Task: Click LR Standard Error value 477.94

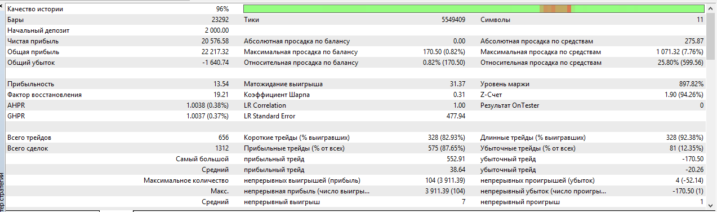Action: click(456, 116)
